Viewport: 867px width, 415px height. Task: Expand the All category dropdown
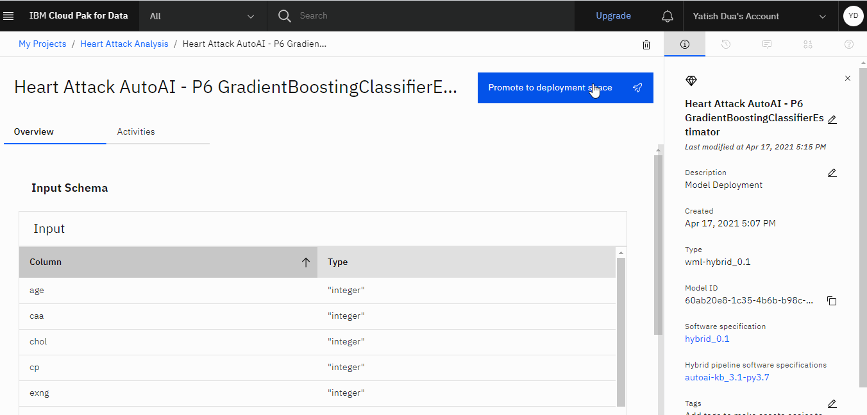pyautogui.click(x=203, y=16)
